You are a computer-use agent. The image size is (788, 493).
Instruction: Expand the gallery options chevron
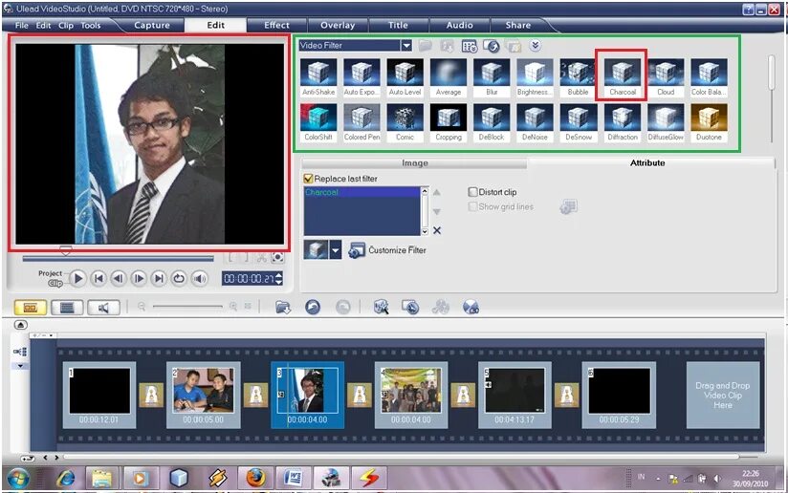pyautogui.click(x=536, y=46)
